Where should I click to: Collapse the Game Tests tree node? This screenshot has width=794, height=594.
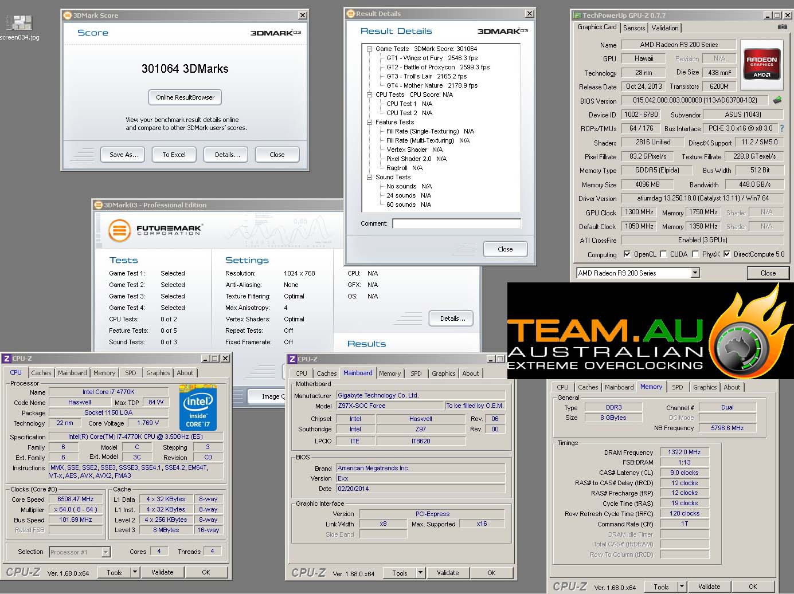(370, 49)
